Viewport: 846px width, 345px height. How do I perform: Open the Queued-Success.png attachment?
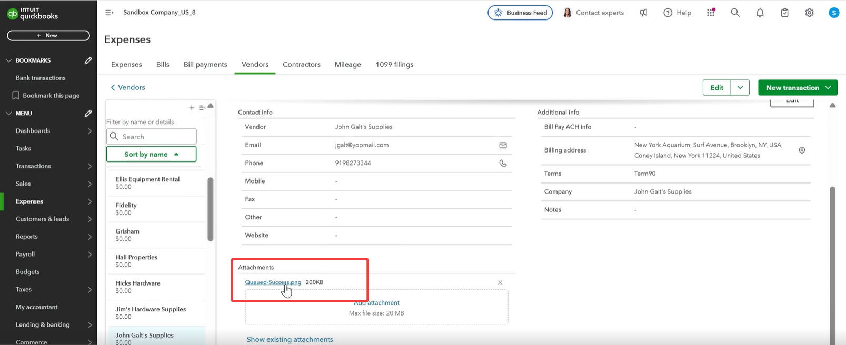click(273, 282)
